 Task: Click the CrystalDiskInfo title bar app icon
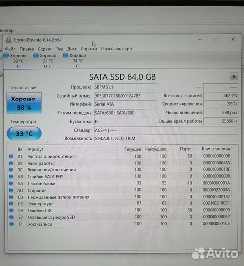click(8, 40)
